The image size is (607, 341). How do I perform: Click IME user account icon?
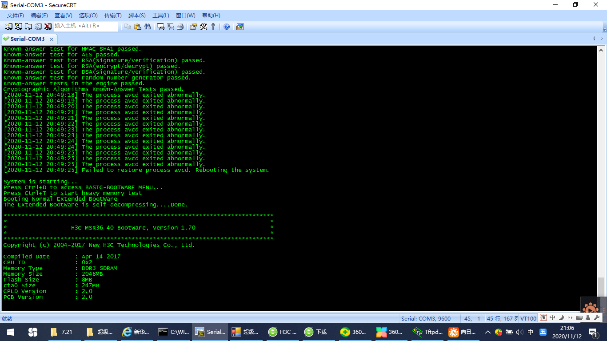[x=588, y=317]
